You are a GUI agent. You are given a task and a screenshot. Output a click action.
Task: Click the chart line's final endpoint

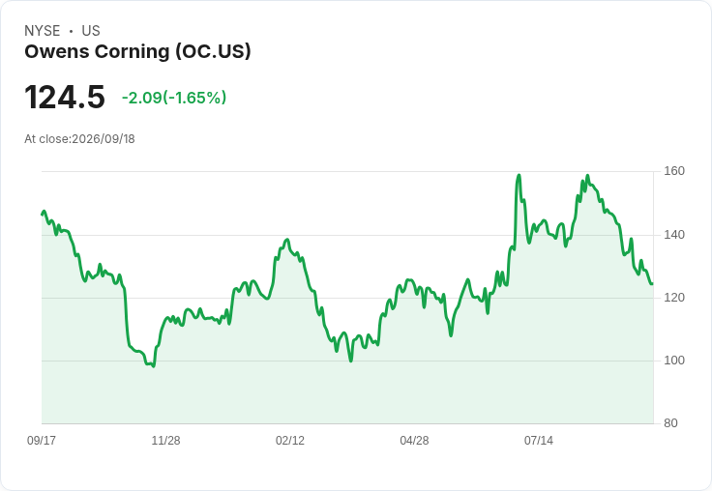(x=652, y=284)
